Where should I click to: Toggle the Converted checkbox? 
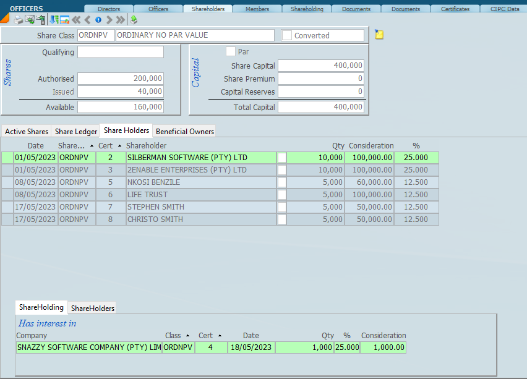point(287,35)
